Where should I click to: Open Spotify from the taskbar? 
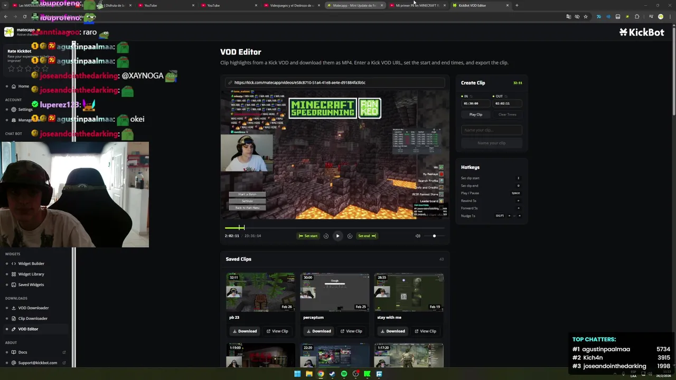click(x=344, y=374)
